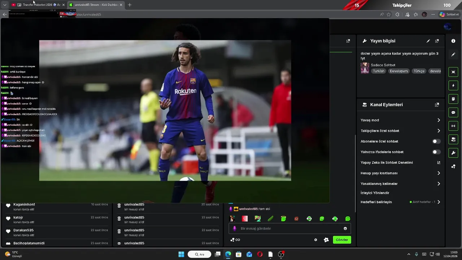The image size is (462, 260).
Task: Click the Windows taskbar search box
Action: (200, 255)
